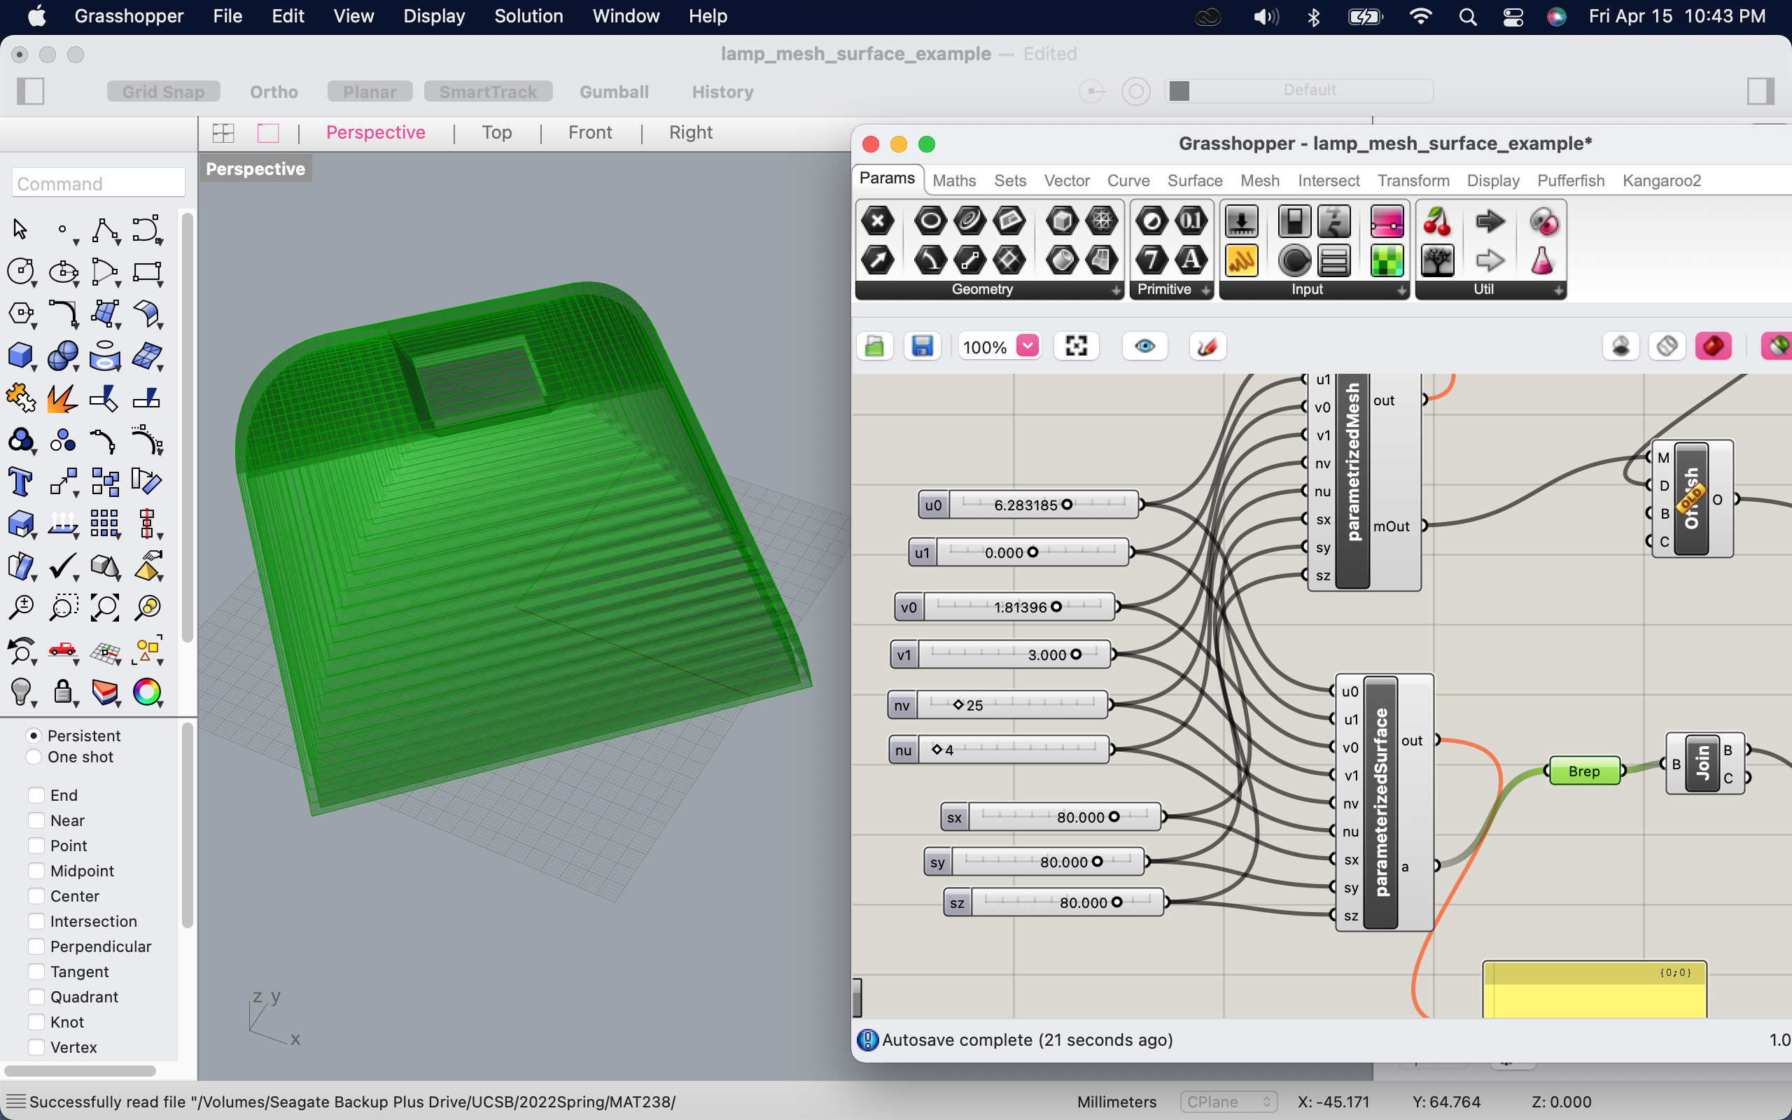This screenshot has width=1792, height=1120.
Task: Select the One shot radio option
Action: click(x=34, y=757)
